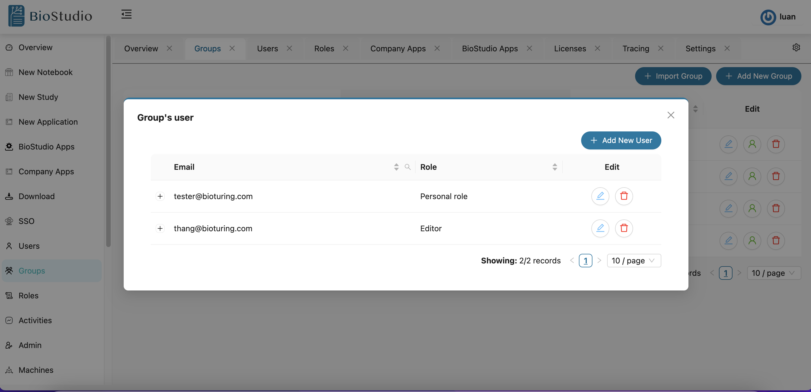Screen dimensions: 811x392
Task: Expand the tester@bioturing.com row
Action: [x=160, y=197]
